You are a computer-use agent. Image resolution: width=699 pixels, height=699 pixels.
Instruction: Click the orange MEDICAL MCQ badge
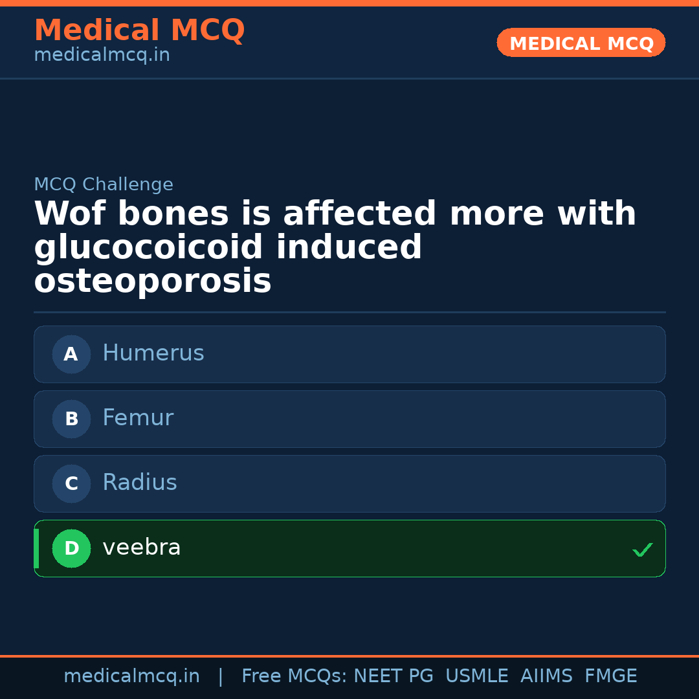581,43
